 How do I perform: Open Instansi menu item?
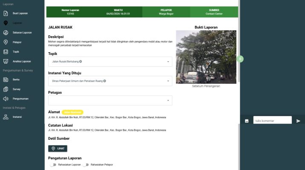click(x=17, y=117)
